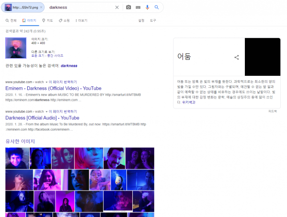Image resolution: width=287 pixels, height=217 pixels.
Task: Switch to the 전체 (All) tab
Action: [11, 20]
